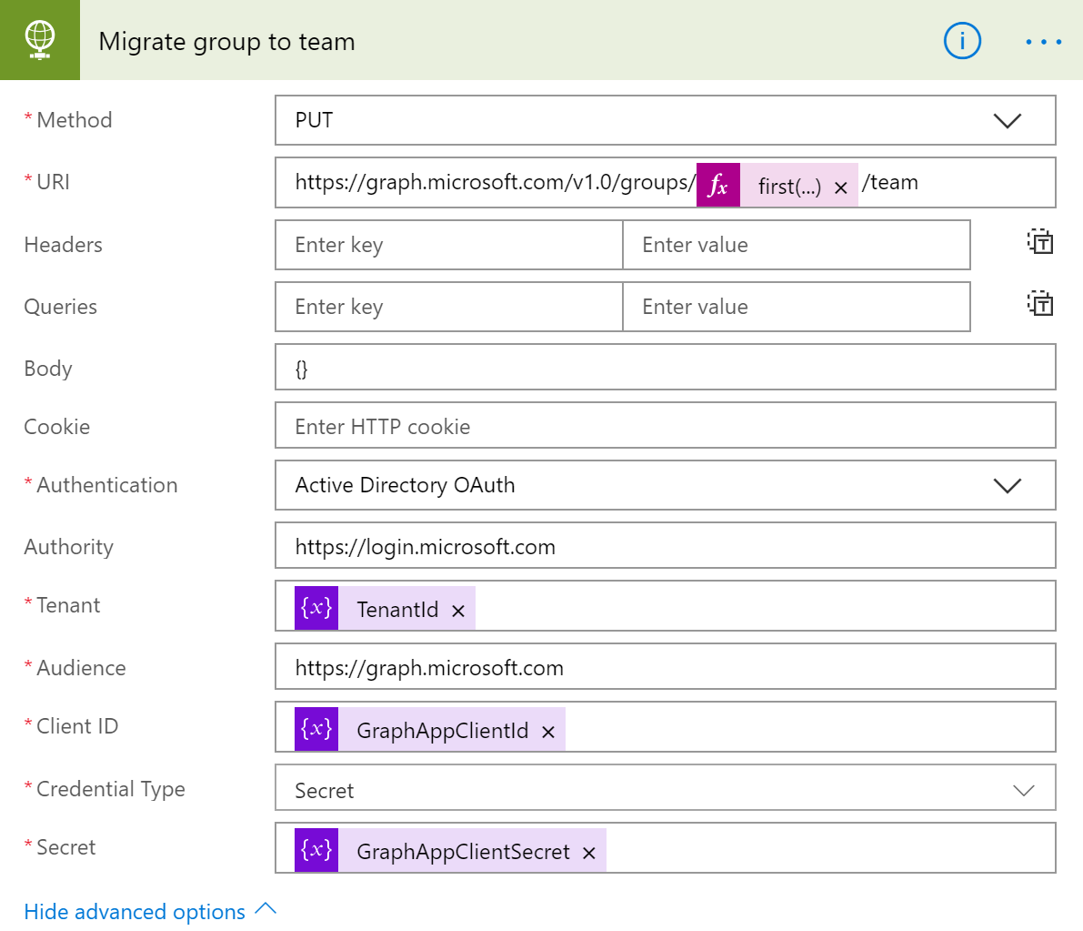Click the HTTP connector globe icon
The width and height of the screenshot is (1083, 931).
(40, 40)
